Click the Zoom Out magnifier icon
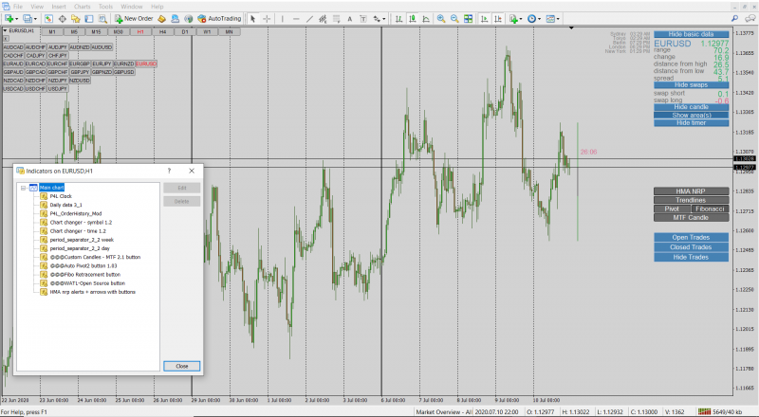 point(454,18)
